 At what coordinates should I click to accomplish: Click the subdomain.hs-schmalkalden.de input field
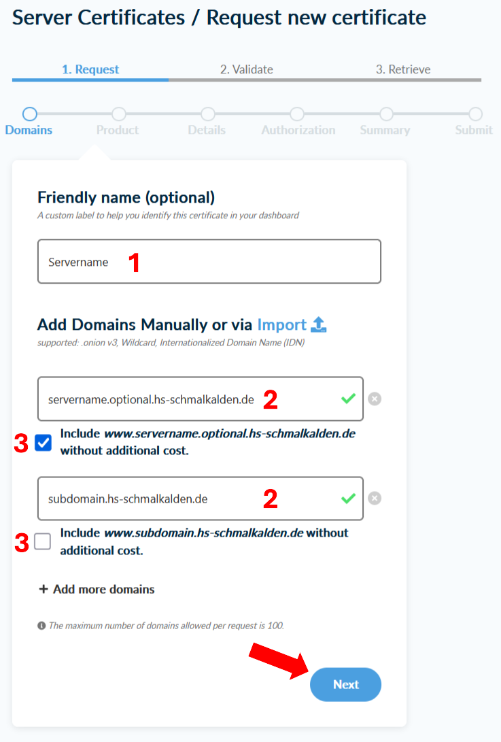click(x=190, y=499)
